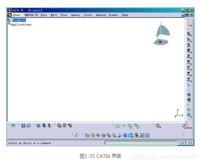Click the Zoom Out magnifier

(x=114, y=135)
